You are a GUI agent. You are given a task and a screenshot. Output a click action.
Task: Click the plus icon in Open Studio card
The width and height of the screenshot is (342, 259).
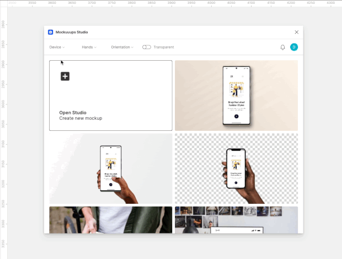point(65,76)
